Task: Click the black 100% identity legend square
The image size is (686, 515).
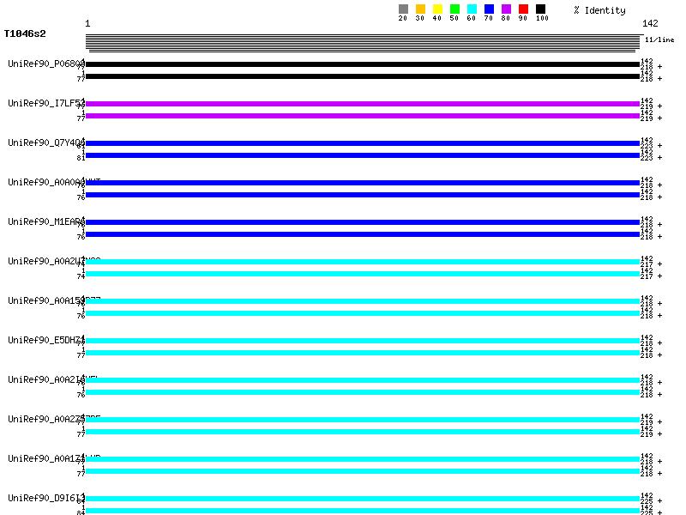Action: 540,9
